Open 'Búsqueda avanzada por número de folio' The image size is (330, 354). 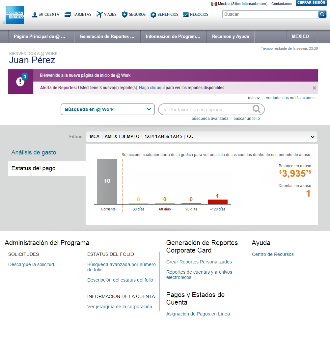[122, 267]
